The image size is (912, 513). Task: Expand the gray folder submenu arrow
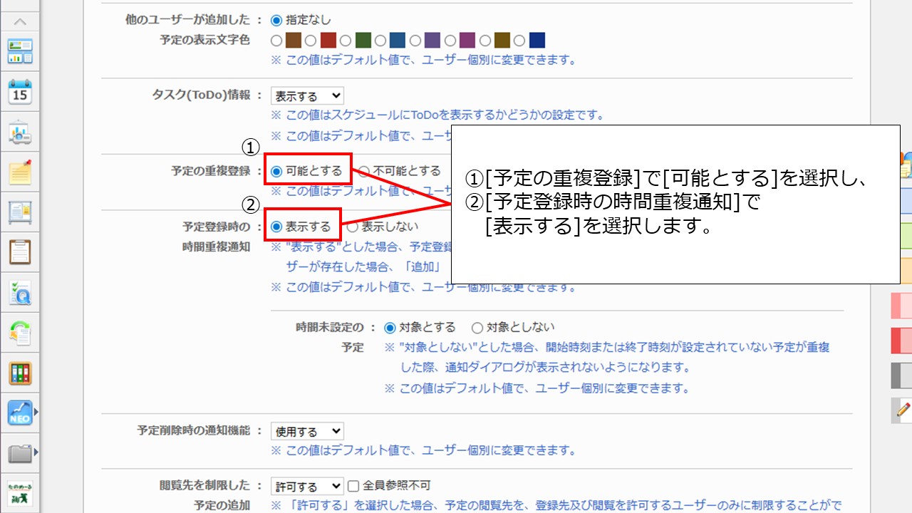tap(36, 453)
